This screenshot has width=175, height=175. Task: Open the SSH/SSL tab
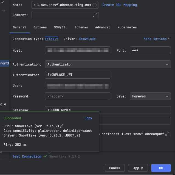coord(61,27)
